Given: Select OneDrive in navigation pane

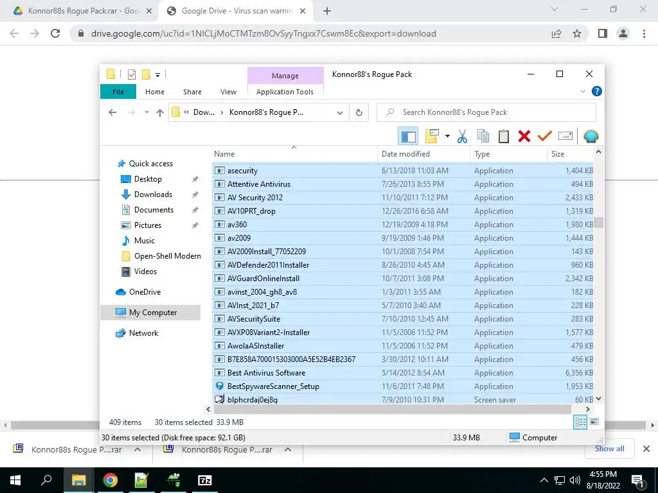Looking at the screenshot, I should (145, 292).
